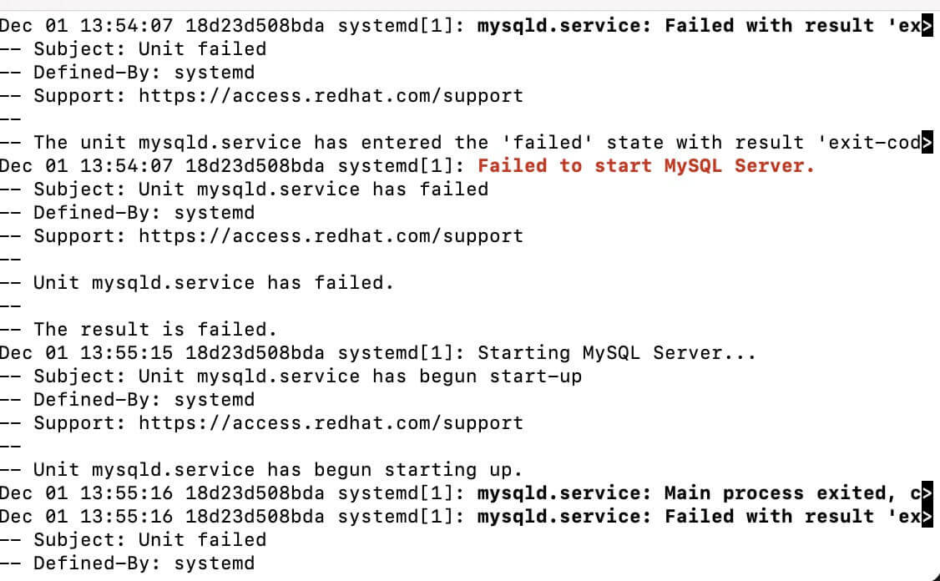Viewport: 940px width, 581px height.
Task: Open Support URL below 'has begun start-up' subject
Action: (331, 423)
